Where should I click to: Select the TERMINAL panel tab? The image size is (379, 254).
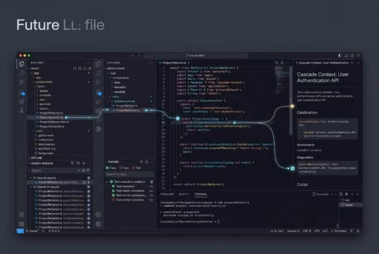[x=201, y=194]
